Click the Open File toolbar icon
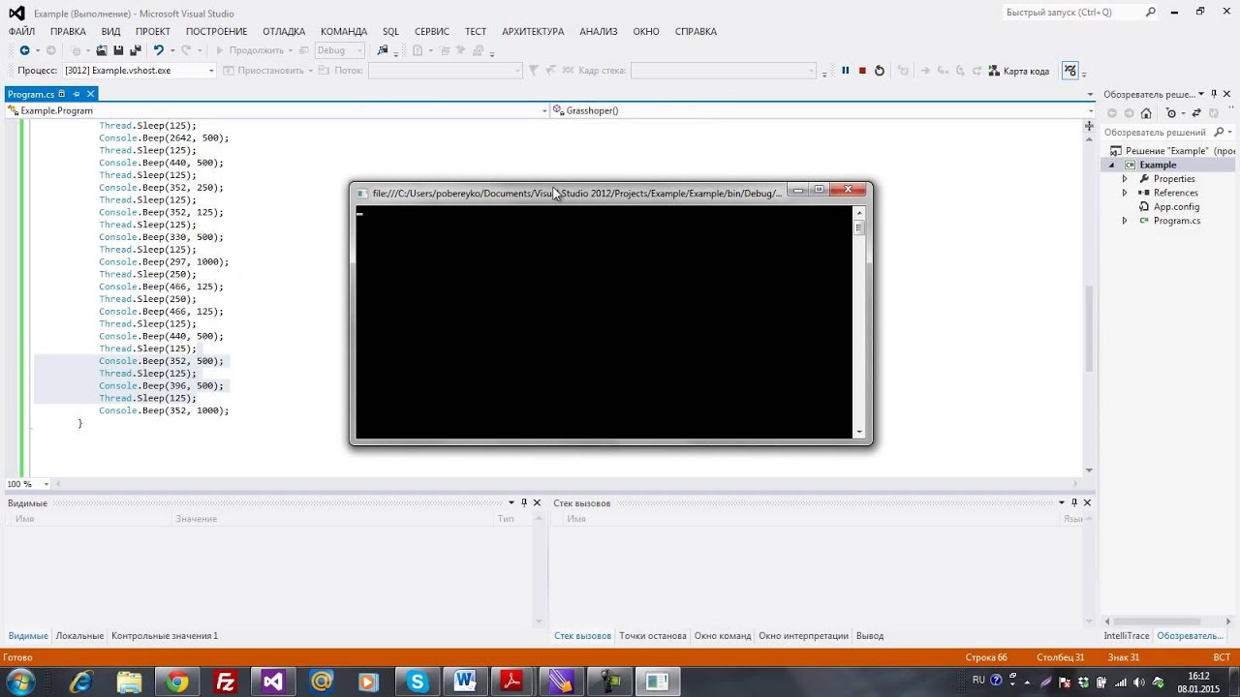Screen dimensions: 1240x697 tap(102, 50)
